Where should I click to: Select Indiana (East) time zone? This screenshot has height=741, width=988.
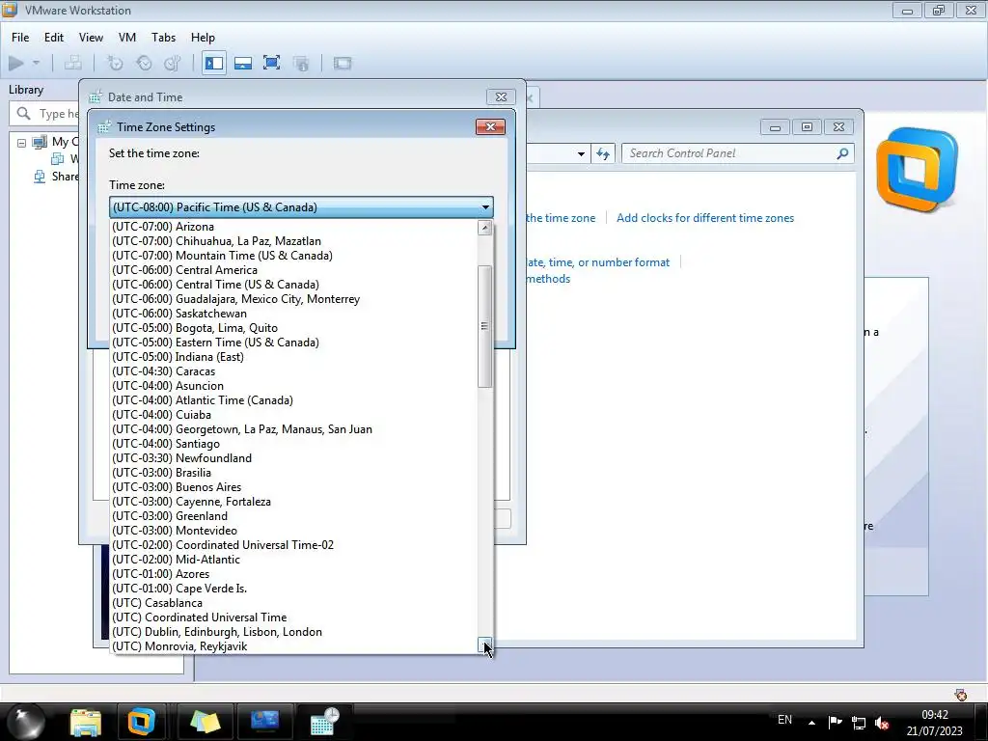(293, 357)
